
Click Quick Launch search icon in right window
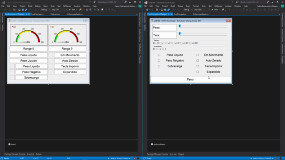click(268, 2)
